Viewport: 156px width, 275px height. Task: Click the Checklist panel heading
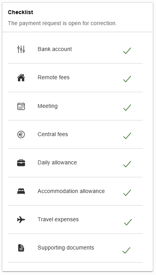[x=20, y=12]
